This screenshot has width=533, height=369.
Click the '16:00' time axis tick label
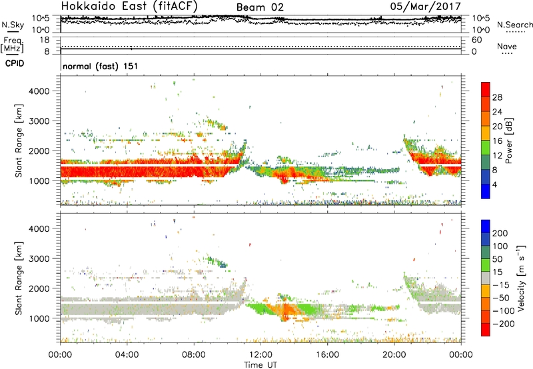coord(327,355)
